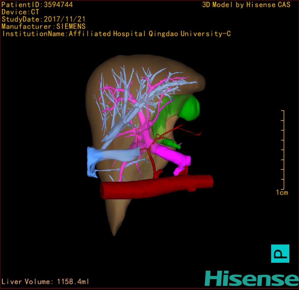
Task: Click the Manufacturer:SIEMENS text
Action: (43, 26)
